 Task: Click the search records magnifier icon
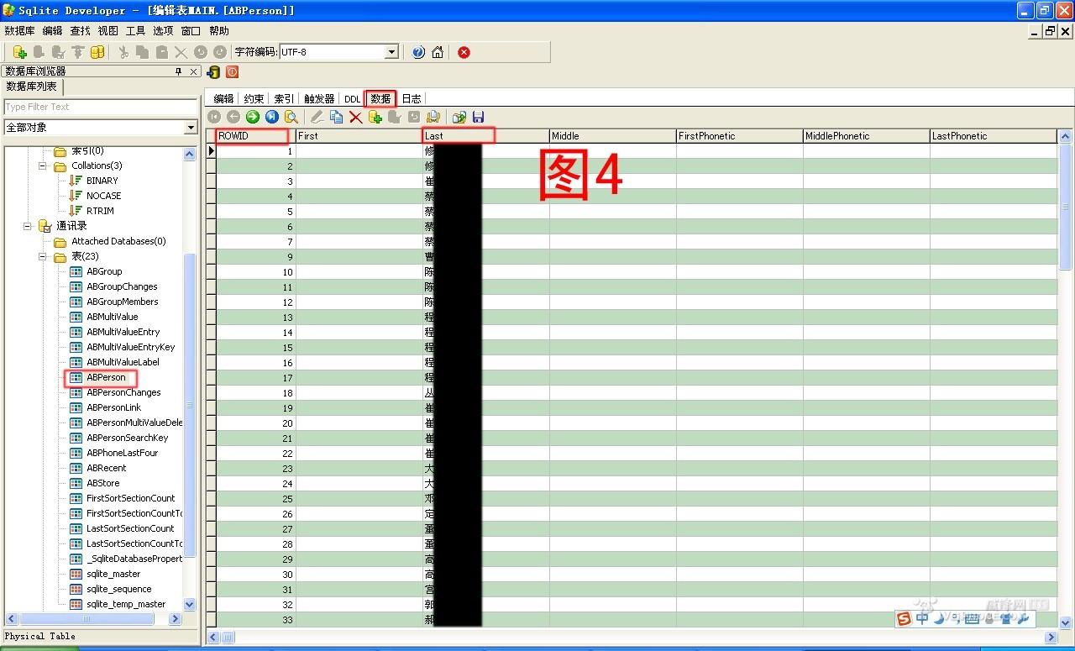point(291,118)
